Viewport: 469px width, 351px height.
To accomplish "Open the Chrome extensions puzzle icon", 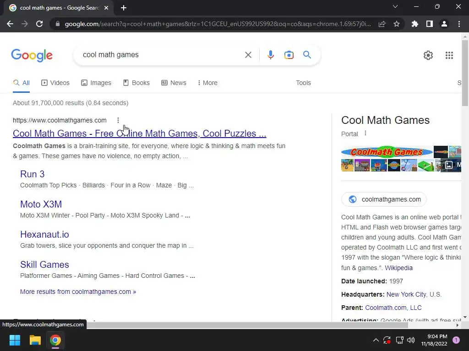I will pyautogui.click(x=415, y=24).
